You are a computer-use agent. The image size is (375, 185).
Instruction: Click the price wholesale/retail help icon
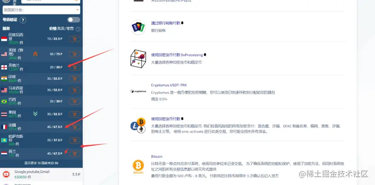click(78, 29)
